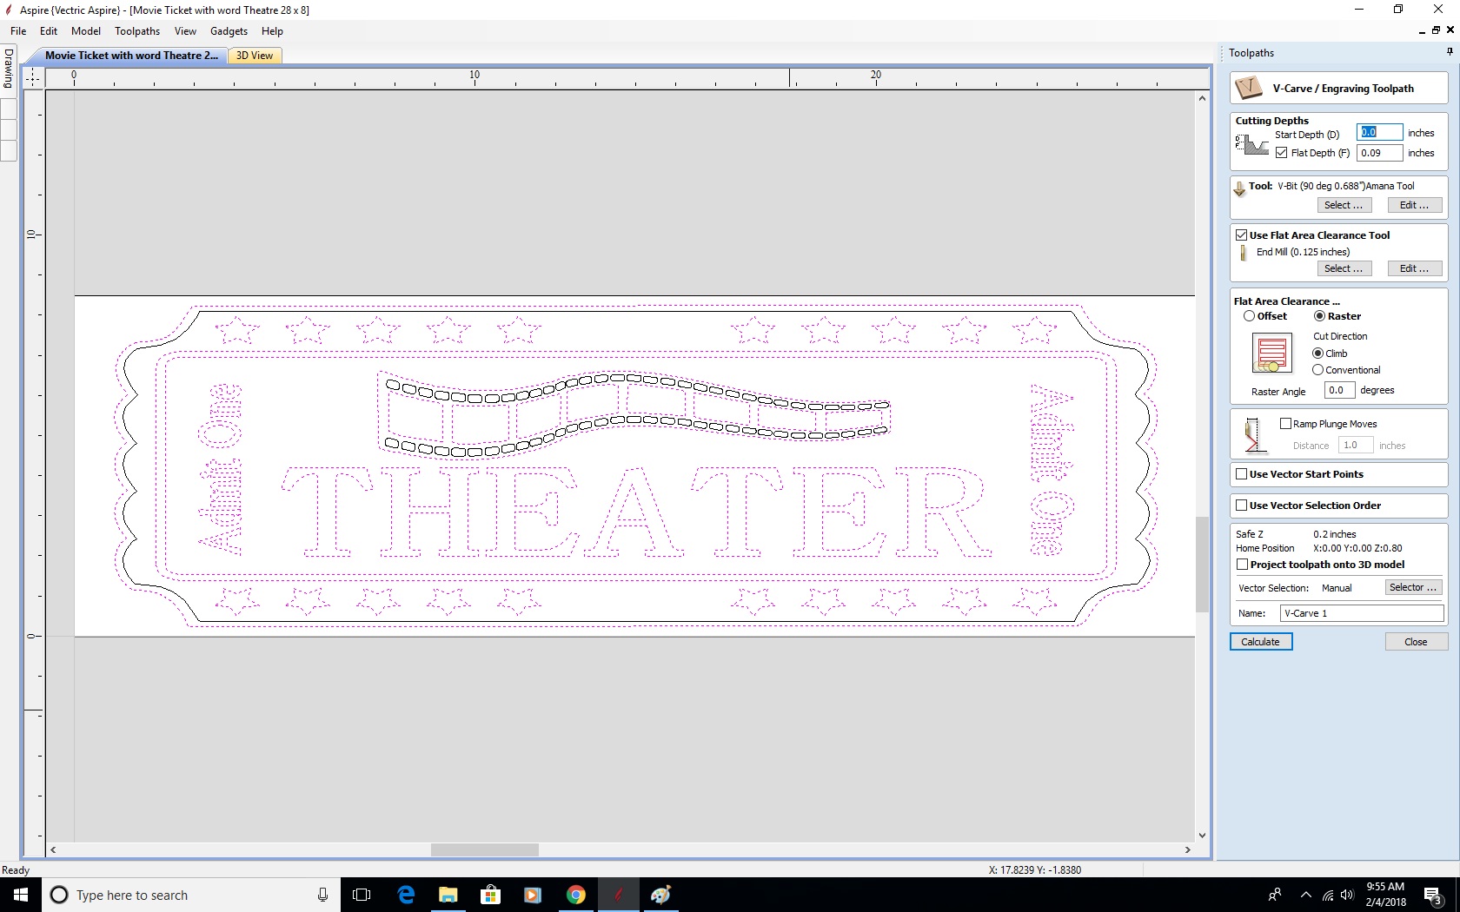Click the horizontal scrollbar thumb

pos(484,849)
